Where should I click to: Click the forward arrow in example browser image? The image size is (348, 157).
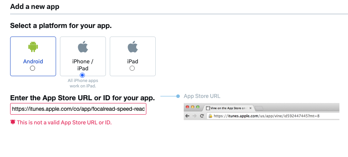pyautogui.click(x=195, y=116)
